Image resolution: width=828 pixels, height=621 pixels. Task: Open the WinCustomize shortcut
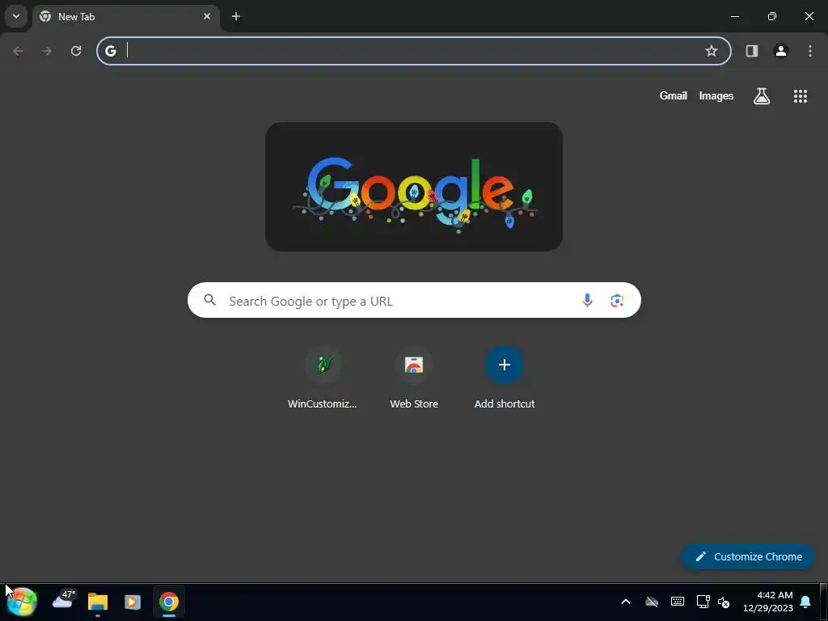(x=323, y=378)
